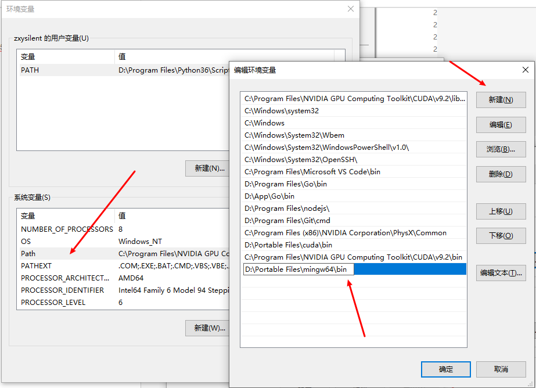536x388 pixels.
Task: Click the 编辑(E) button
Action: 501,125
